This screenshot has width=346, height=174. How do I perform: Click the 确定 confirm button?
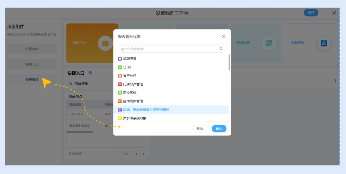(x=219, y=129)
